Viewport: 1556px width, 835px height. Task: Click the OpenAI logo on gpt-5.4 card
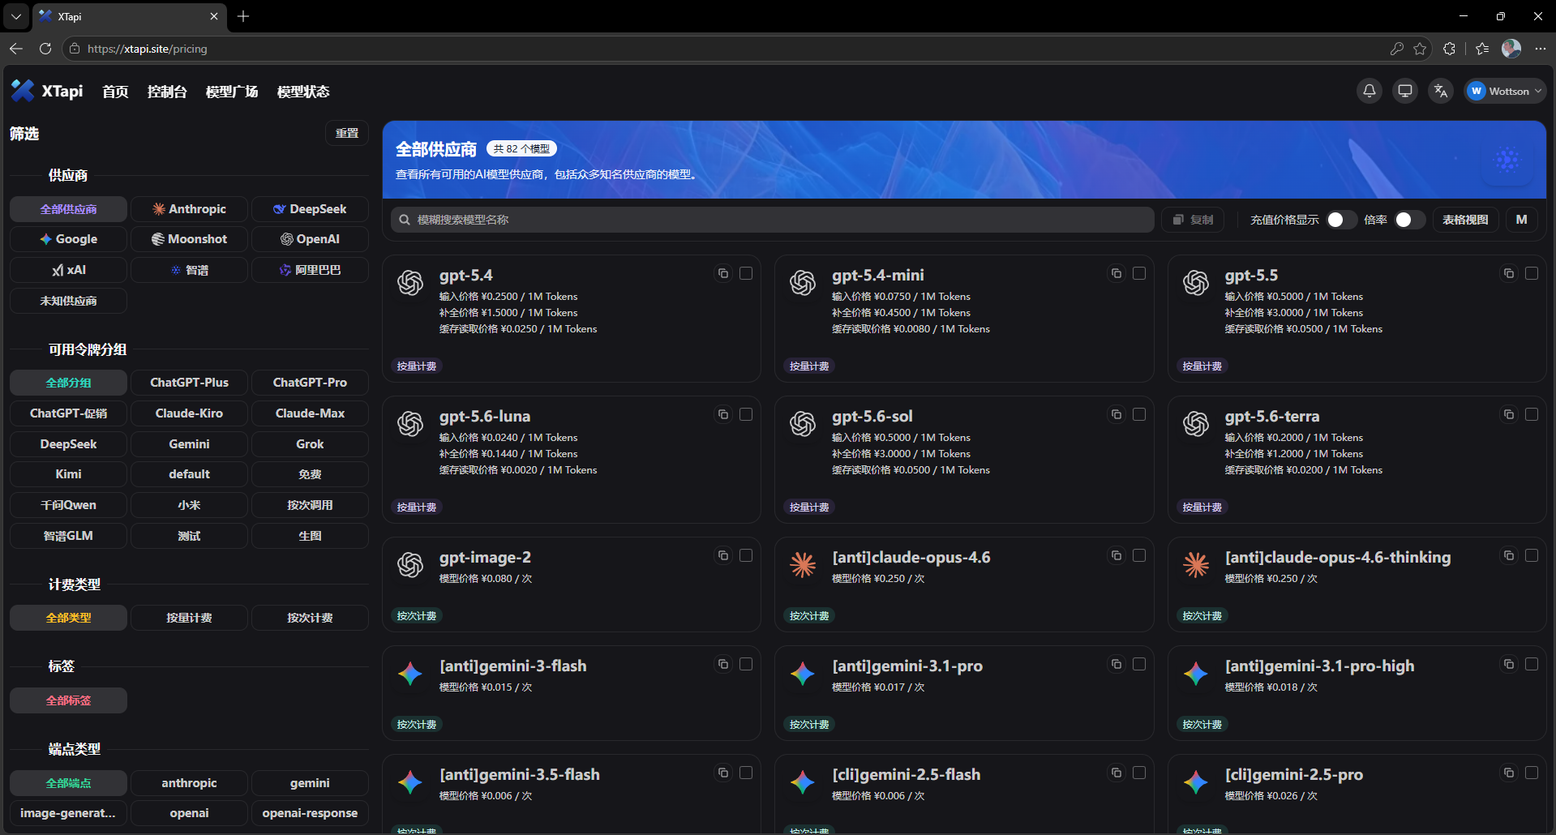[x=410, y=283]
